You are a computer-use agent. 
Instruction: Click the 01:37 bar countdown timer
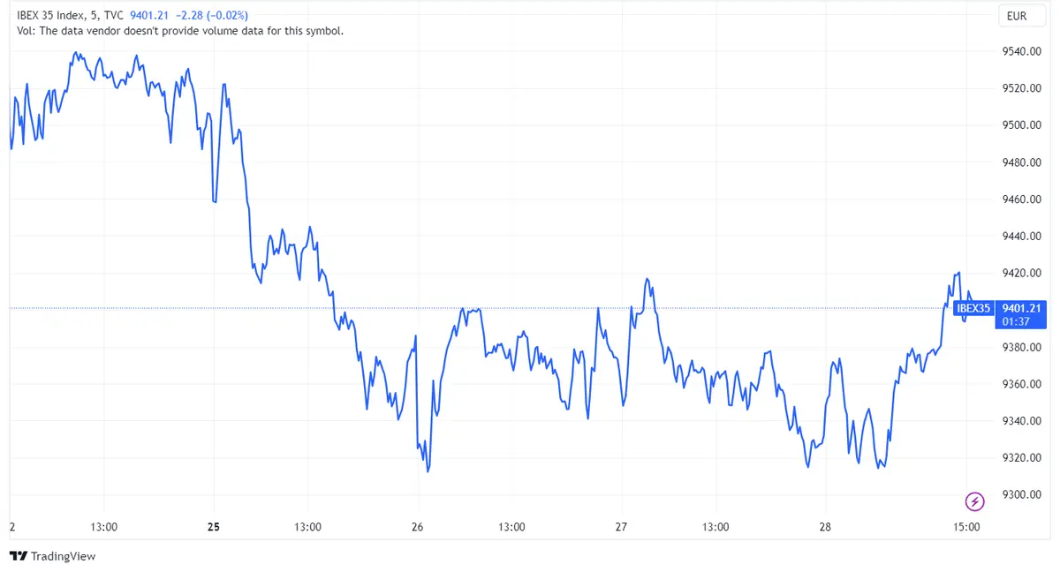coord(1018,321)
